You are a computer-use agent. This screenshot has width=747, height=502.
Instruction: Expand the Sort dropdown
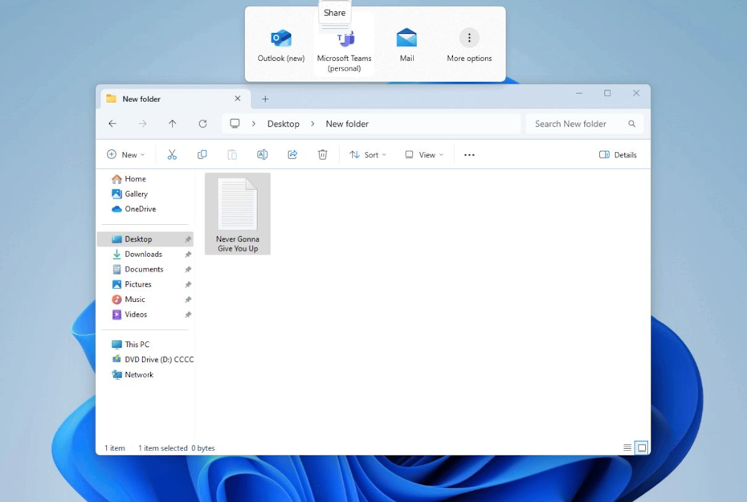368,155
